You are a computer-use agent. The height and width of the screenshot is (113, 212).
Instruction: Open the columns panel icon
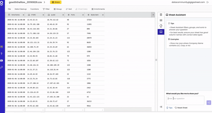[x=161, y=14]
